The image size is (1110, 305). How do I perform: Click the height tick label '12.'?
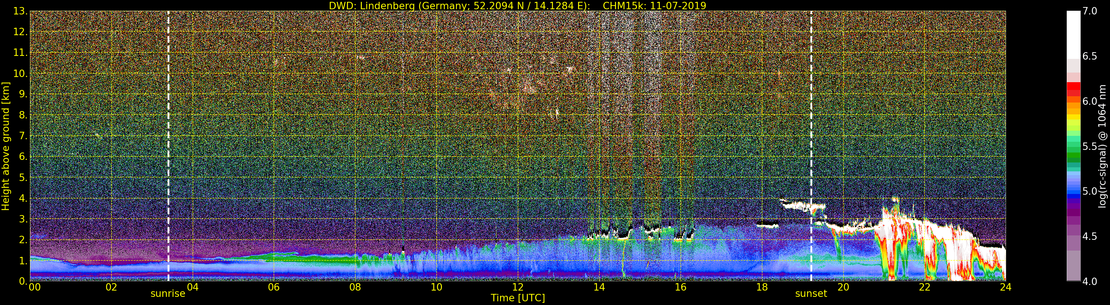tap(20, 32)
